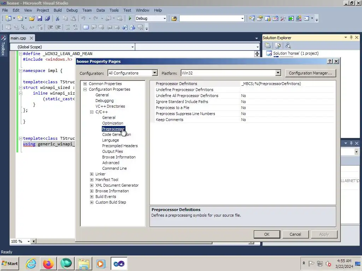This screenshot has width=362, height=271.
Task: Collapse the C/C++ tree node
Action: [x=92, y=112]
